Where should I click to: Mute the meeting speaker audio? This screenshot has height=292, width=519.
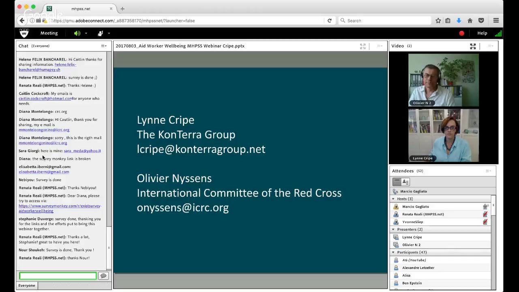(x=77, y=33)
